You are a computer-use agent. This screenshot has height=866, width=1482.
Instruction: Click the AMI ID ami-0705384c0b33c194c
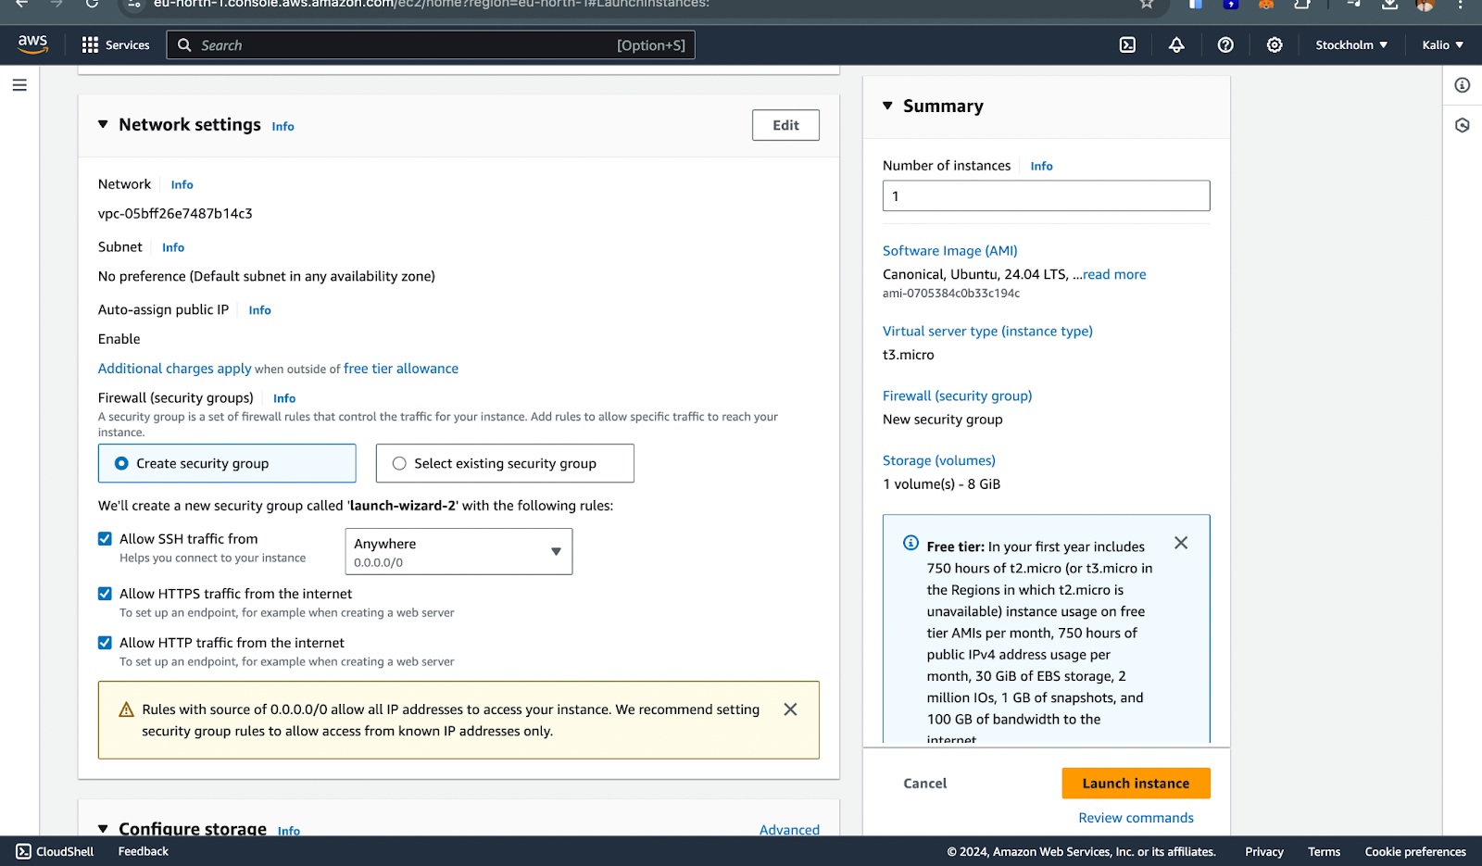(951, 294)
